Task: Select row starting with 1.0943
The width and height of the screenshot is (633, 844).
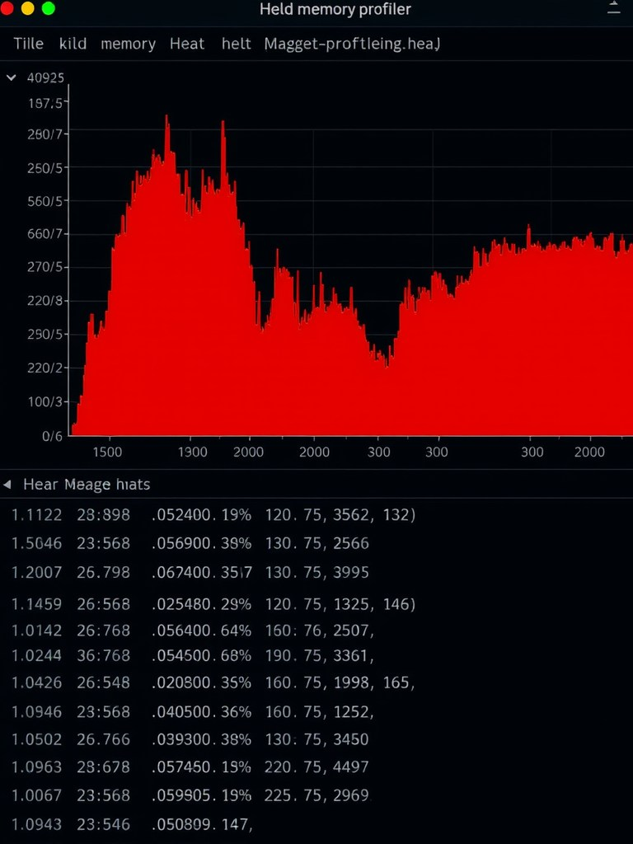Action: coord(132,824)
